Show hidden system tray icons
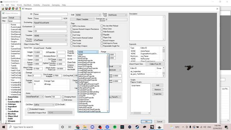This screenshot has height=130, width=231. (x=183, y=127)
